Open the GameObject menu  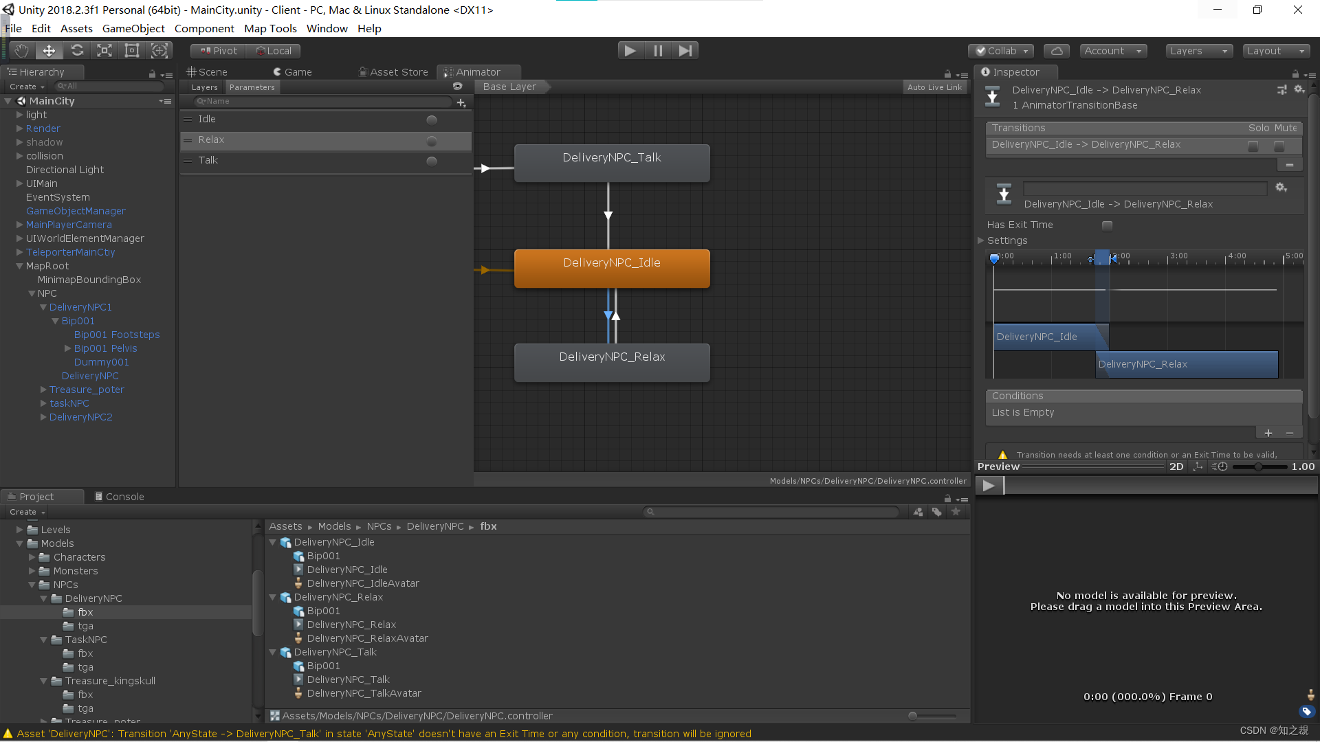coord(133,28)
